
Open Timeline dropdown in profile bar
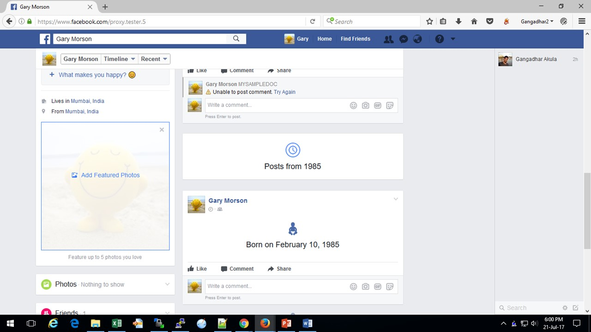click(120, 59)
